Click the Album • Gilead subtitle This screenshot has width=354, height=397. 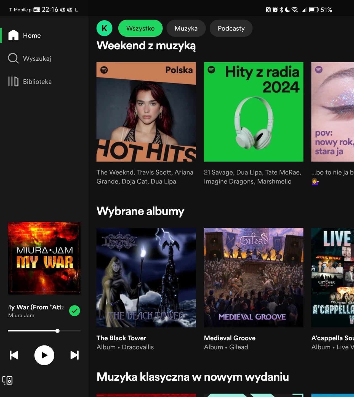pos(226,347)
